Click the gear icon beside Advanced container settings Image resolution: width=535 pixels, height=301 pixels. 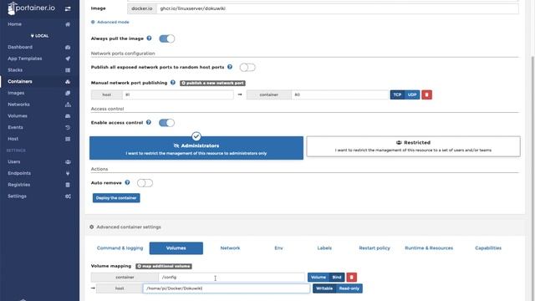coord(91,227)
